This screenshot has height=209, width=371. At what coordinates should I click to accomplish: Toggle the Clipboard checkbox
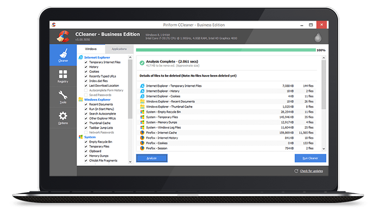pyautogui.click(x=86, y=151)
